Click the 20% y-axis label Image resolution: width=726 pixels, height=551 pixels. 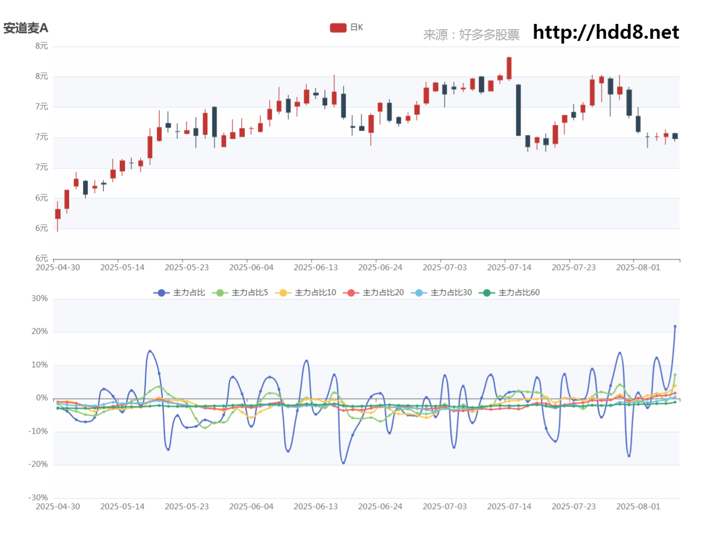pos(40,332)
